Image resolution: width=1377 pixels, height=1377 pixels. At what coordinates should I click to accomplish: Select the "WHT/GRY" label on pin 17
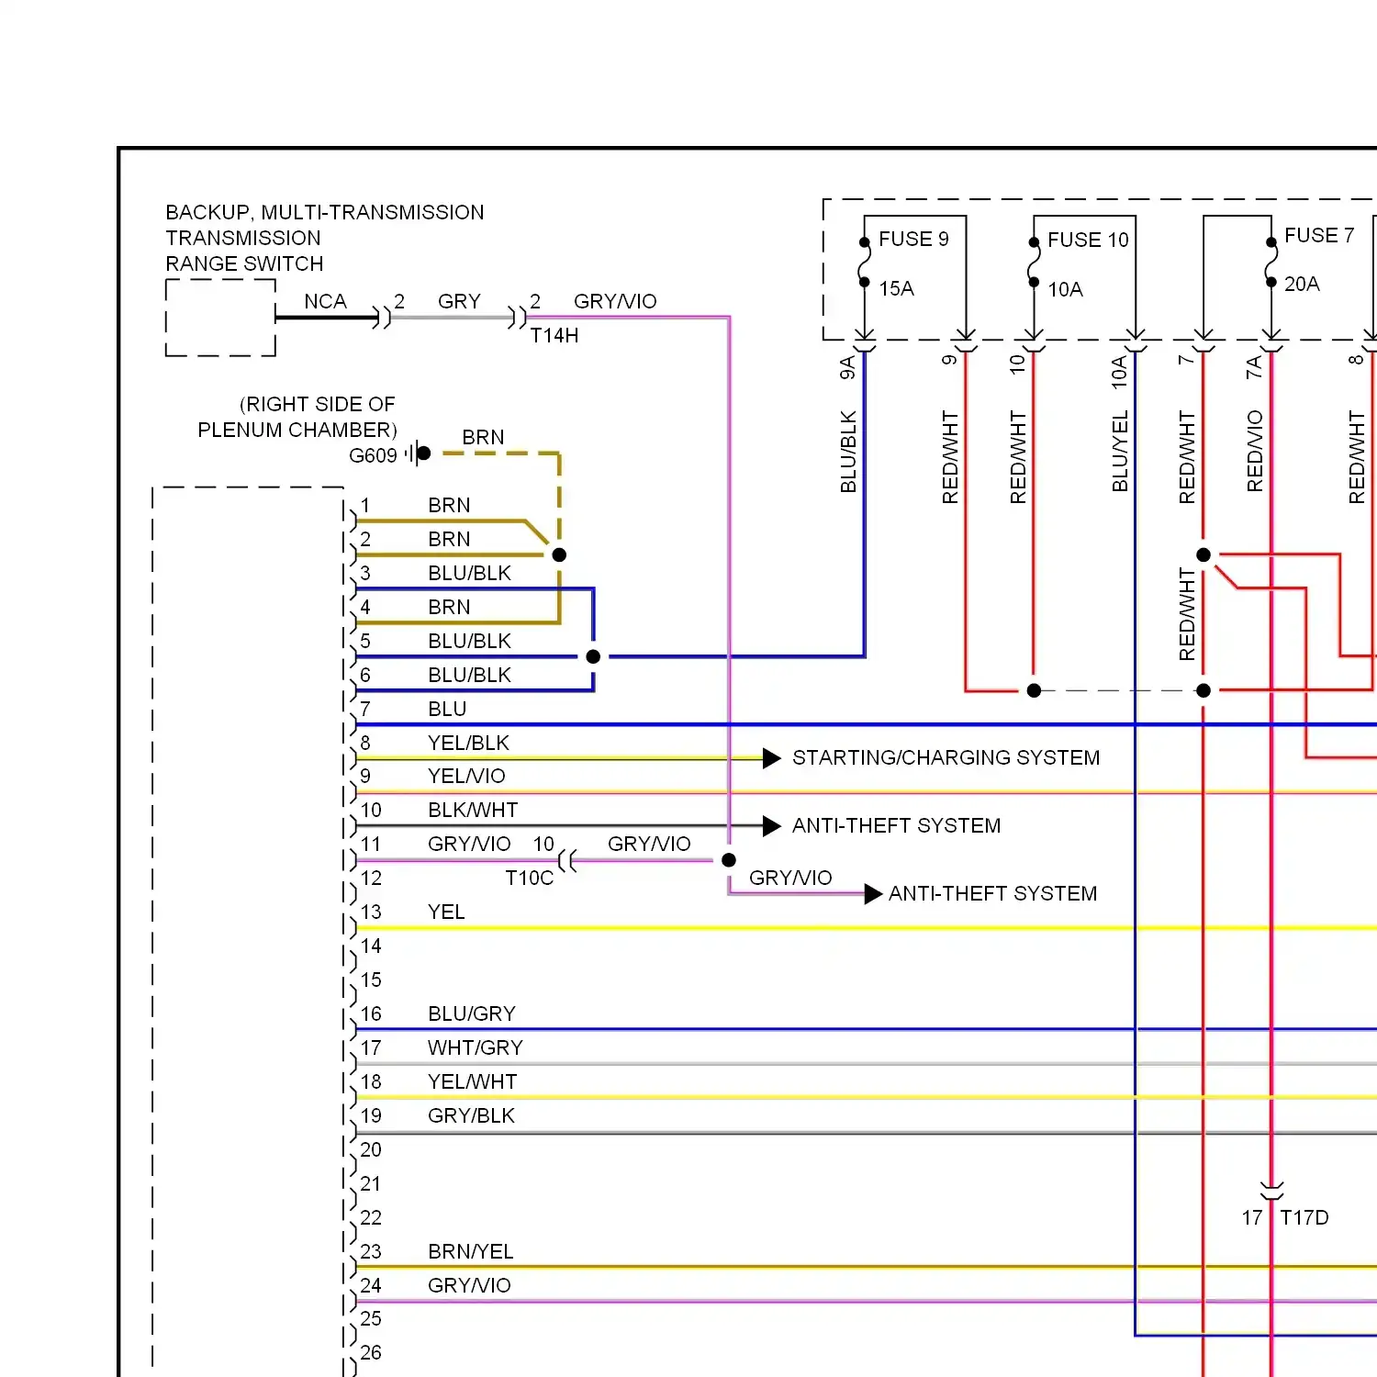[x=476, y=1047]
